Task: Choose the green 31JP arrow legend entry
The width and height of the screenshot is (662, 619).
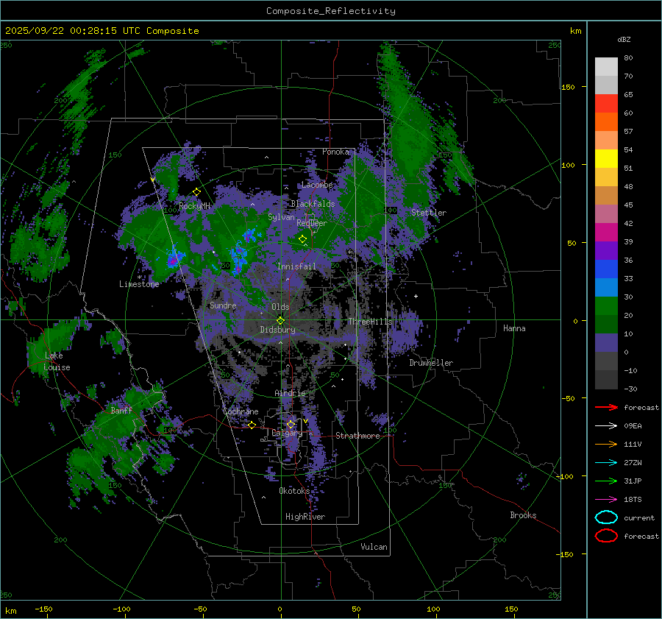Action: tap(605, 481)
